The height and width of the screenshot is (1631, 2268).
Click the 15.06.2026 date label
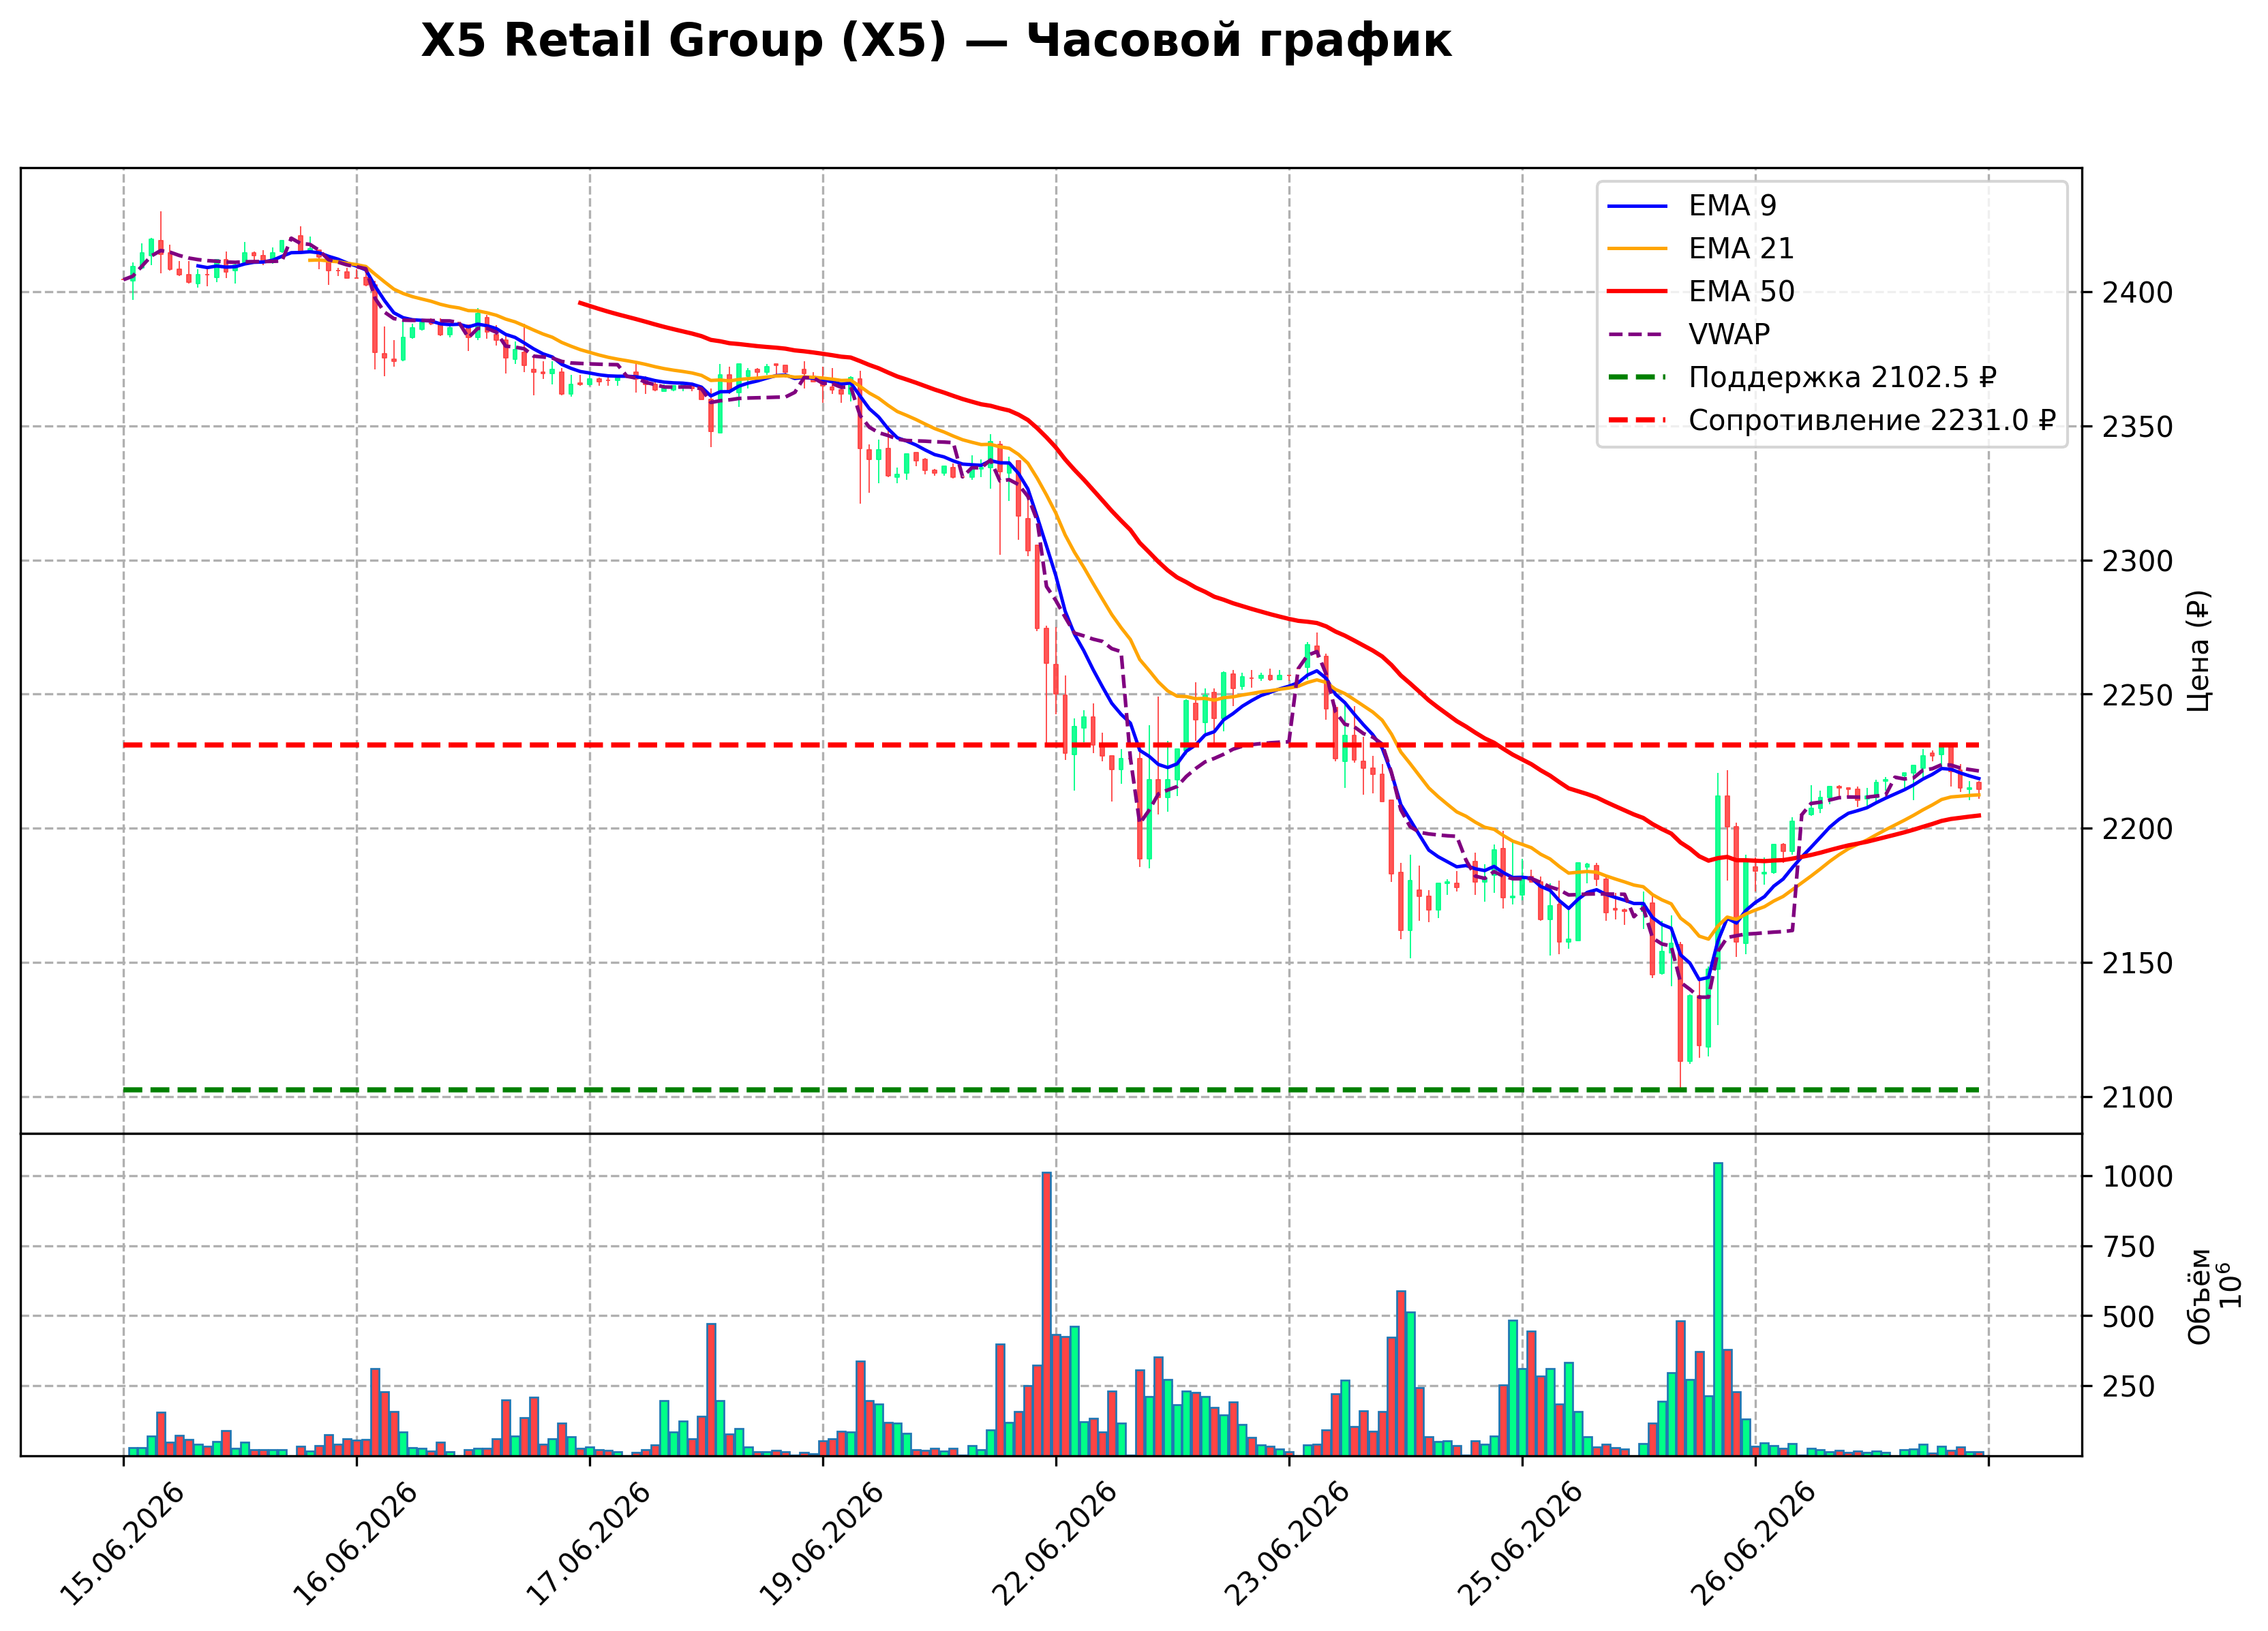pyautogui.click(x=122, y=1545)
